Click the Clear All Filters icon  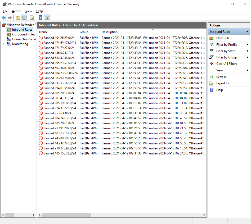pos(212,64)
